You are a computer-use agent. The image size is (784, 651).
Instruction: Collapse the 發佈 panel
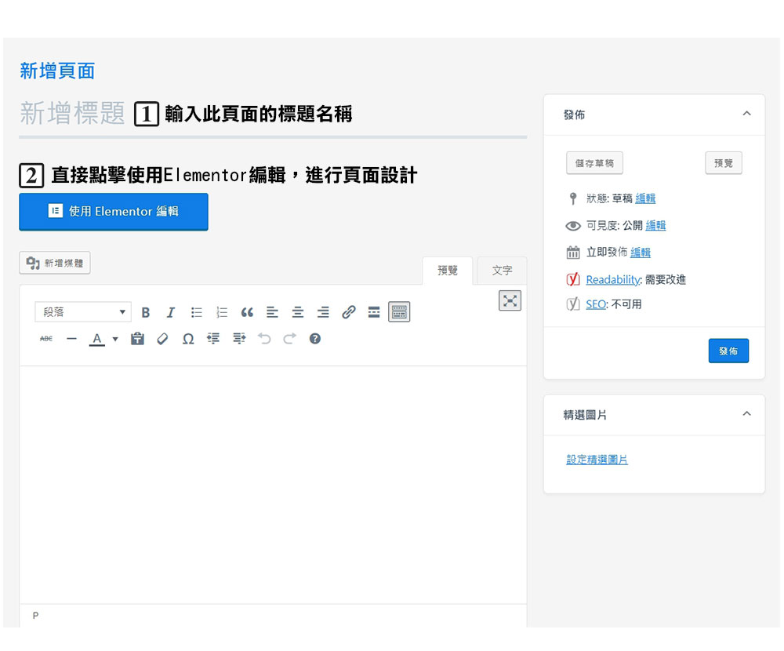(746, 114)
